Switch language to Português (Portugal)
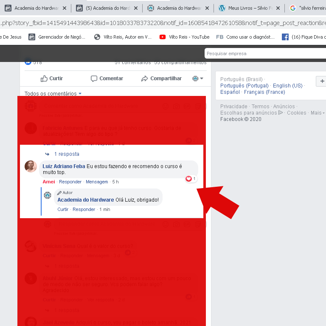The height and width of the screenshot is (326, 326). tap(244, 86)
